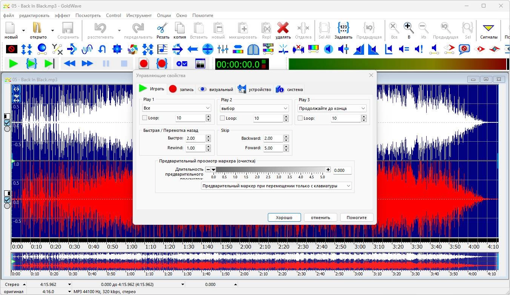
Task: Confirm with the Хорошо button
Action: click(284, 218)
